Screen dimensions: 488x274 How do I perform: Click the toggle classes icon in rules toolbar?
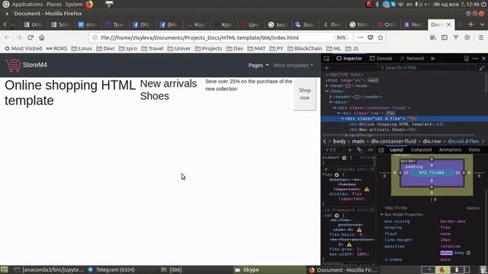pos(360,150)
